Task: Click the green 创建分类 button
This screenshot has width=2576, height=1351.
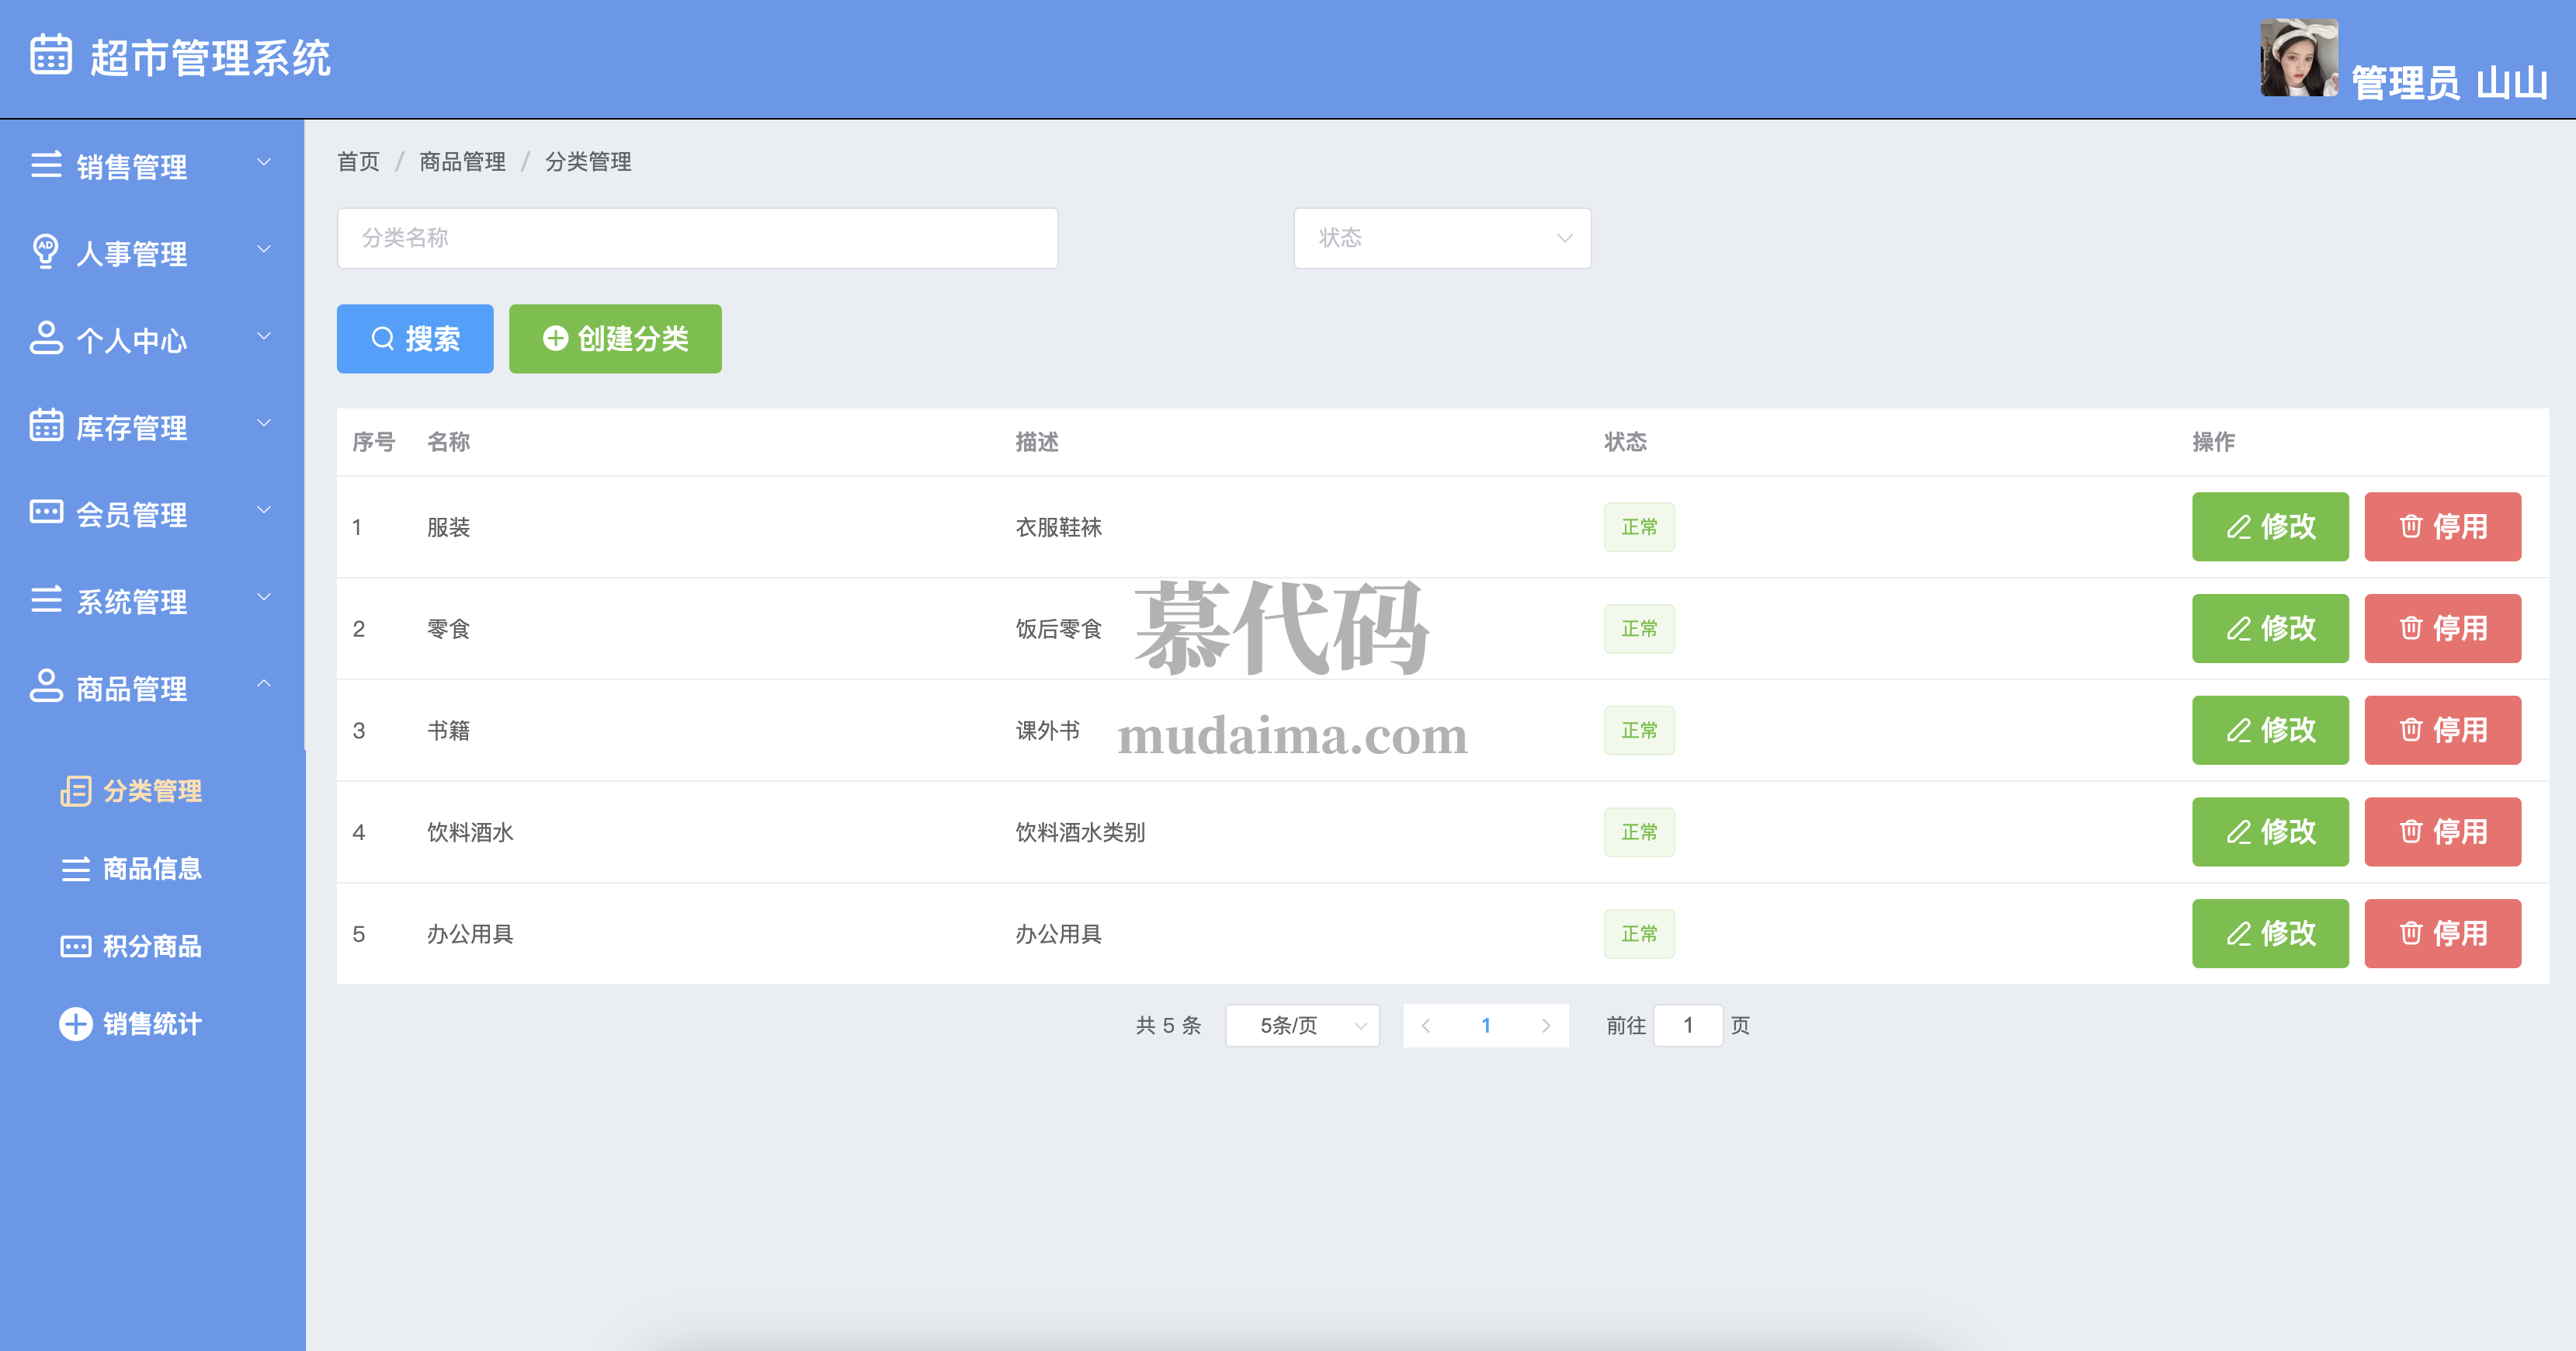Action: 615,339
